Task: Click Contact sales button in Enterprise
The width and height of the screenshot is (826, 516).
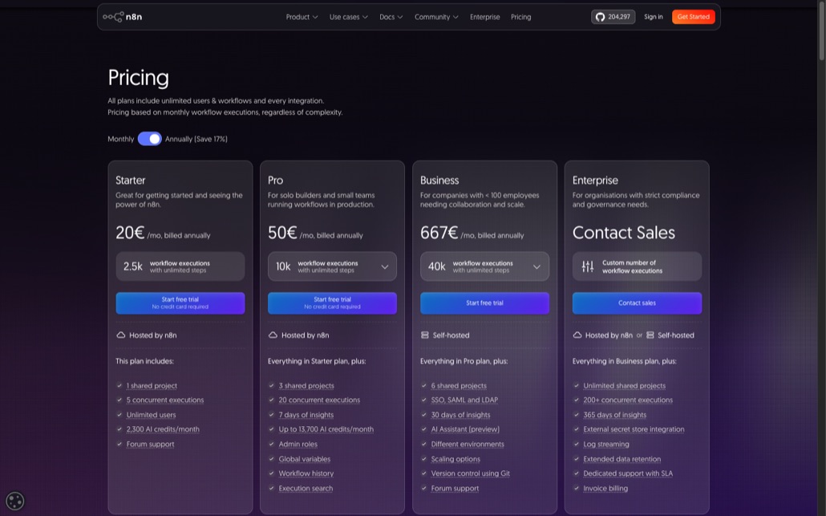Action: point(637,303)
